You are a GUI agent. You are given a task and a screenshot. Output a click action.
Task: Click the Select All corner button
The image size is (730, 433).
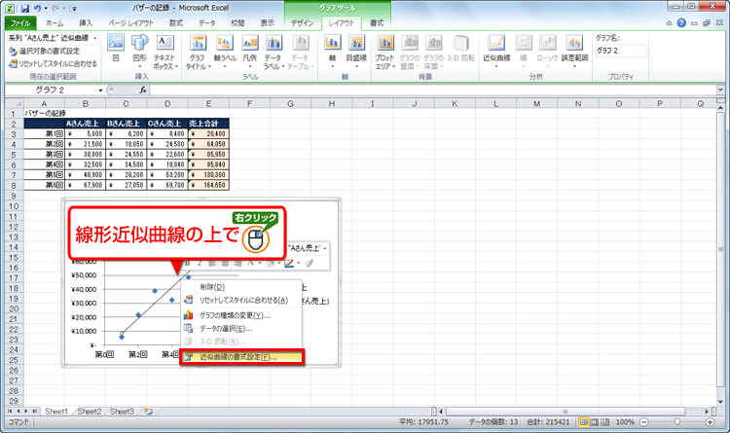pyautogui.click(x=14, y=104)
